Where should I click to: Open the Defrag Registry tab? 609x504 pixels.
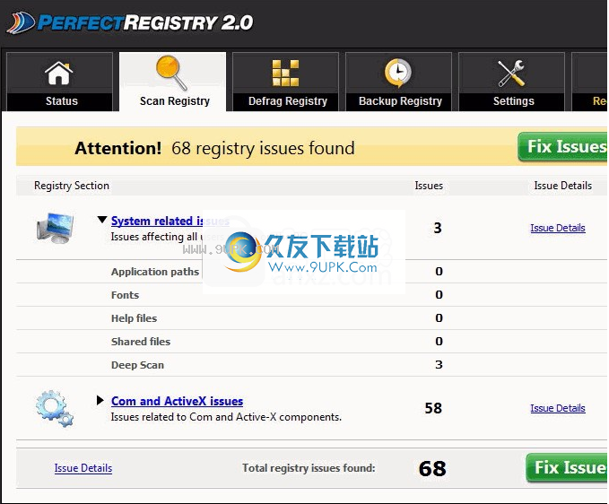coord(285,82)
